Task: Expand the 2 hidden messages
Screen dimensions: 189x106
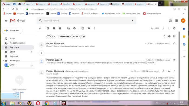Action: click(42, 53)
